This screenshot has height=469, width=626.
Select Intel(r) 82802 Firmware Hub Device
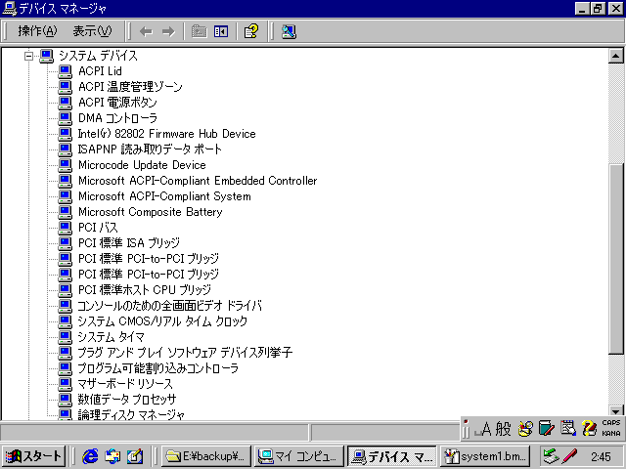click(x=166, y=134)
